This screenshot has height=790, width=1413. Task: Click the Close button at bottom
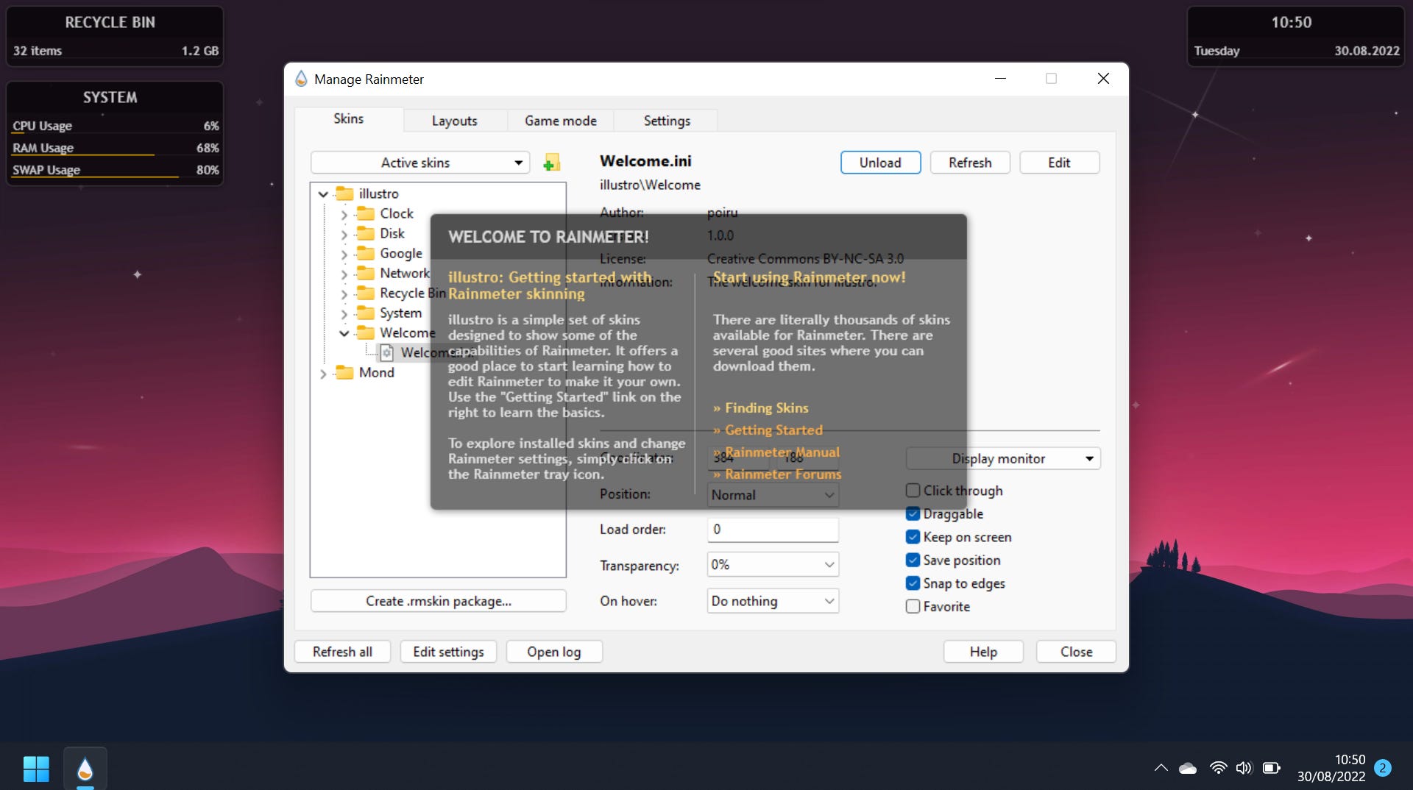(x=1076, y=652)
